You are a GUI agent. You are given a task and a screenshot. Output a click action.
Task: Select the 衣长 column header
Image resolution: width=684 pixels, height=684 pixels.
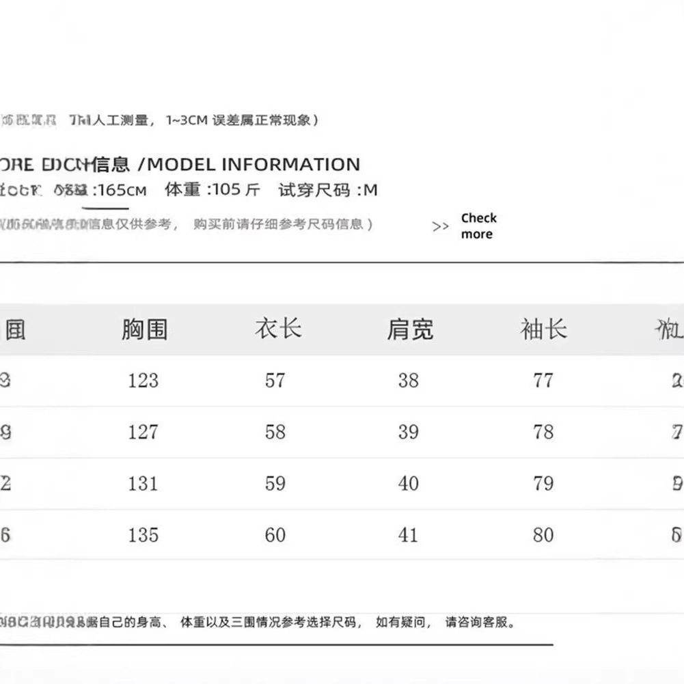pos(278,329)
